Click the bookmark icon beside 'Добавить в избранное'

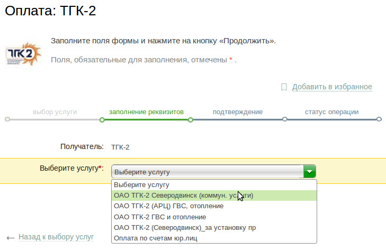[284, 87]
